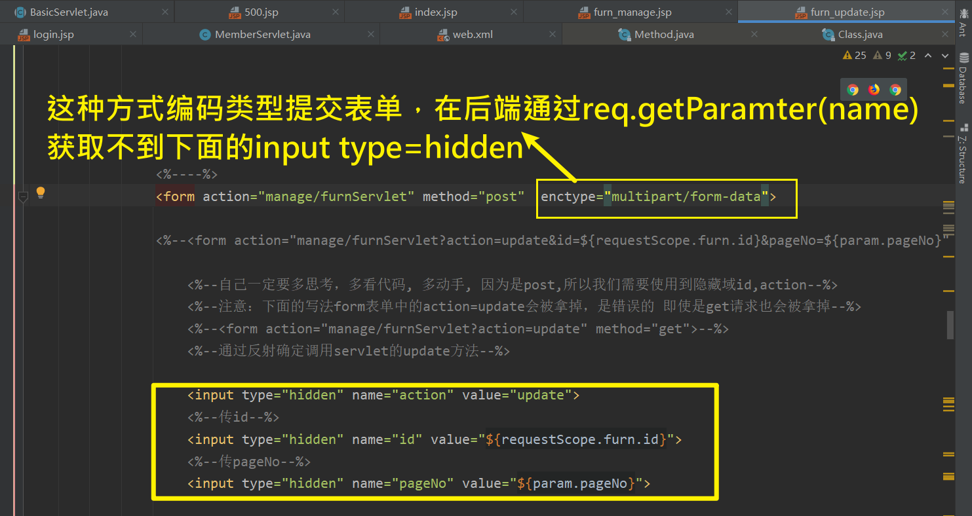The height and width of the screenshot is (516, 972).
Task: Select the furn_update.jsp tab
Action: point(847,12)
